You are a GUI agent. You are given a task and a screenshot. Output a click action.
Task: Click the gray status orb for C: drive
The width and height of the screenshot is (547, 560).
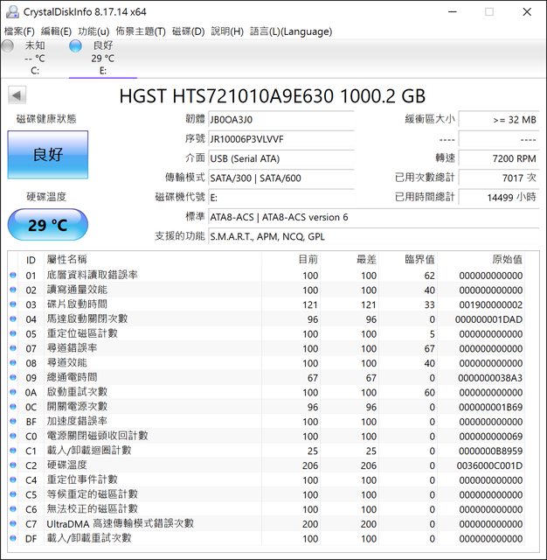click(x=8, y=45)
